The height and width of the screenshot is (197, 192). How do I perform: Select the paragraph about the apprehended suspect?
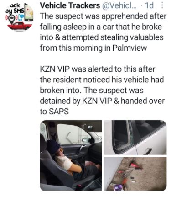pos(103,32)
